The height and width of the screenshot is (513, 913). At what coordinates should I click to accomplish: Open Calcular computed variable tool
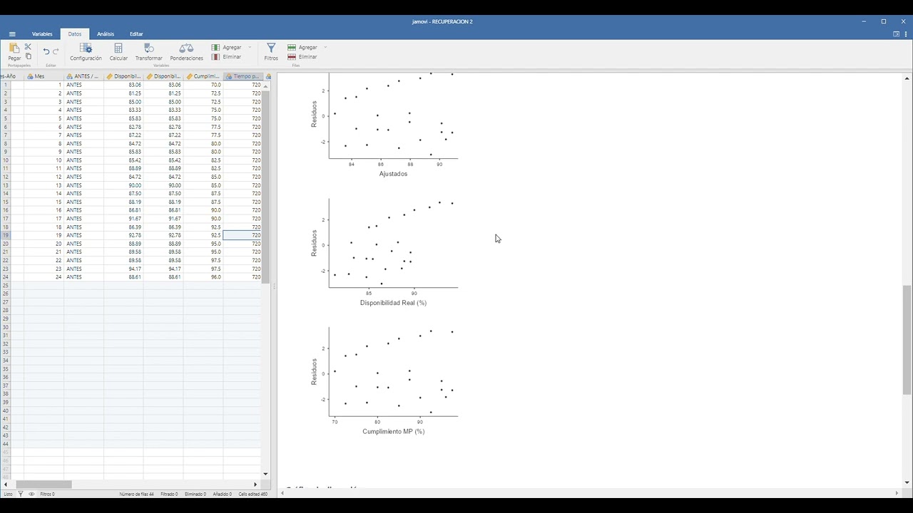tap(118, 51)
